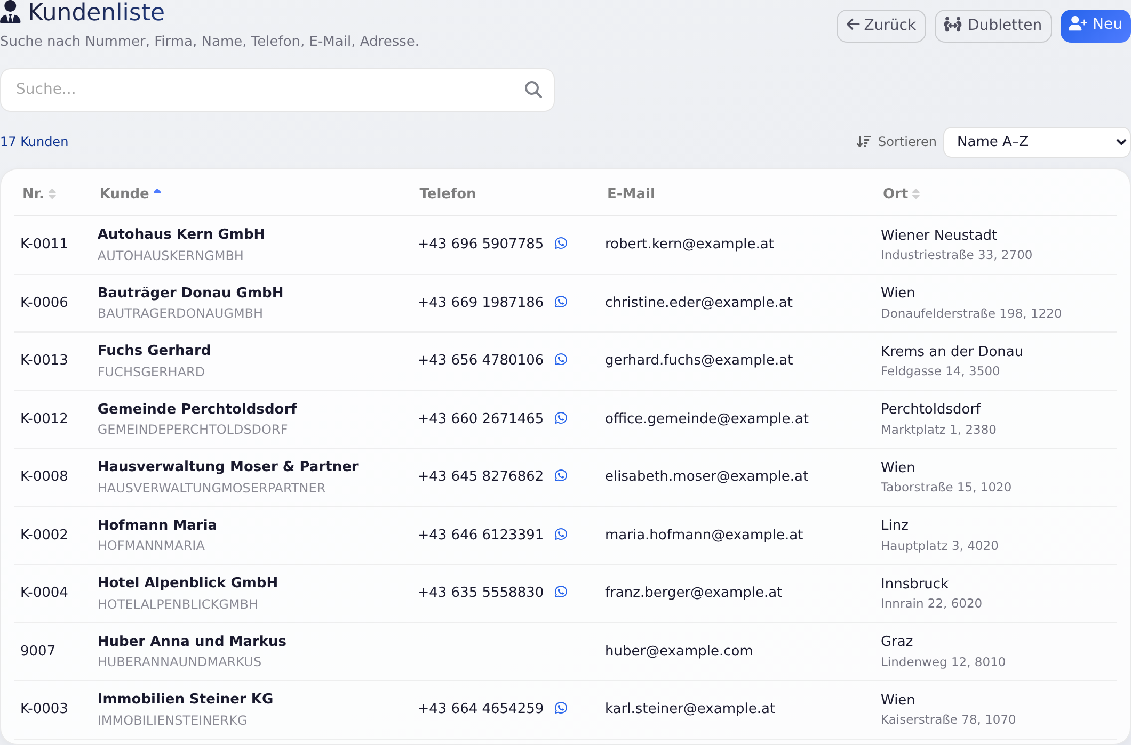This screenshot has height=745, width=1131.
Task: Click the Kundenliste person icon
Action: click(x=10, y=12)
